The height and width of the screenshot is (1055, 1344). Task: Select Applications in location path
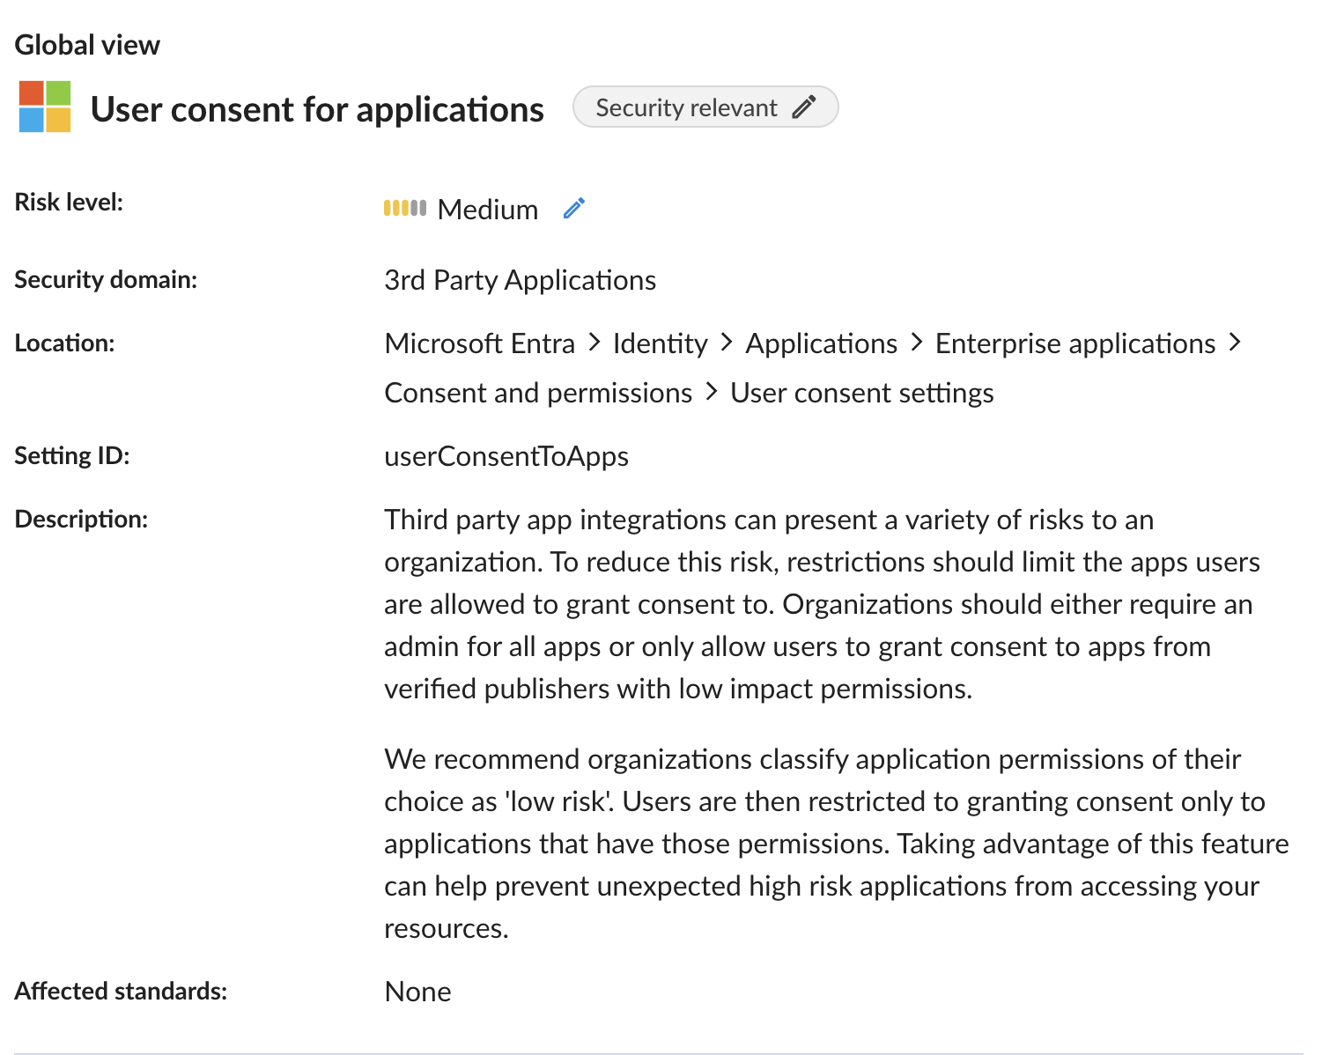point(822,343)
